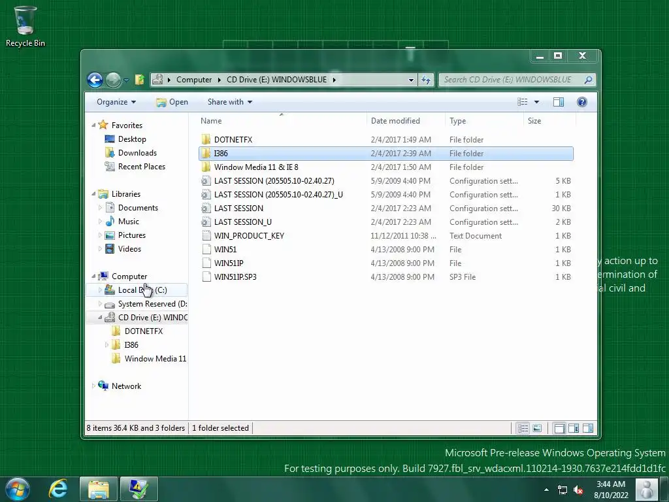Open Recent Places in Favorites
Image resolution: width=669 pixels, height=502 pixels.
tap(141, 167)
